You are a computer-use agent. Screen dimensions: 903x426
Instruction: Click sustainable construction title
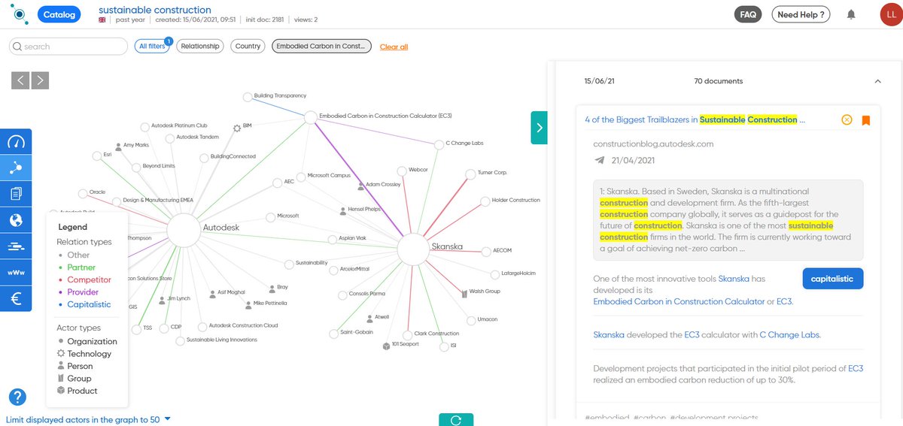(155, 10)
